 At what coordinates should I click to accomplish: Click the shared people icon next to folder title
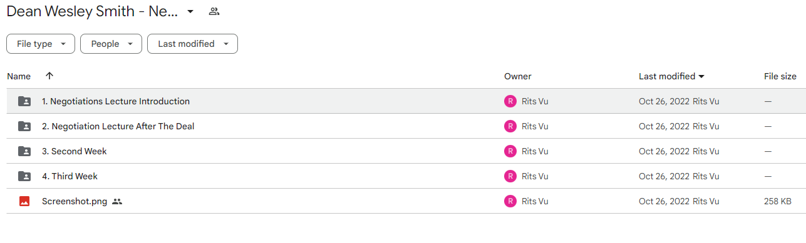214,11
